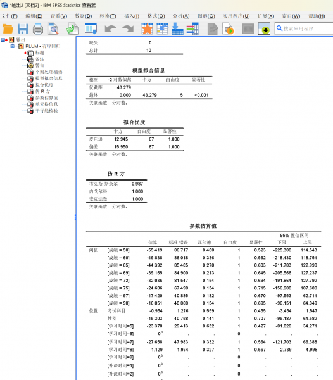
Task: Click the 仅截距 -2 log-likelihood 43.279
Action: click(123, 87)
